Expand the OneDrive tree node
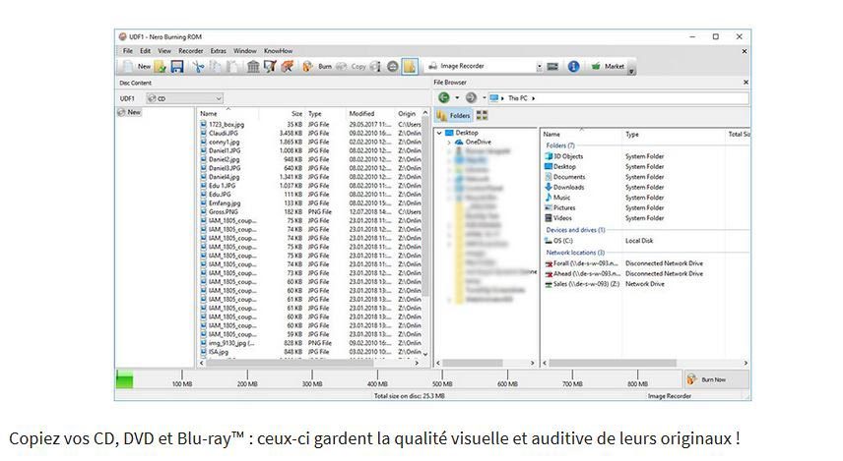The width and height of the screenshot is (843, 461). 449,143
